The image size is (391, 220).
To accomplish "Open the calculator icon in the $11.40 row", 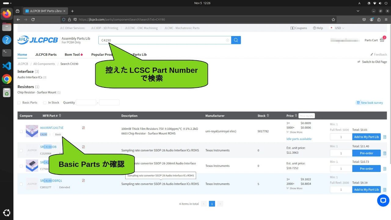I will (385, 153).
